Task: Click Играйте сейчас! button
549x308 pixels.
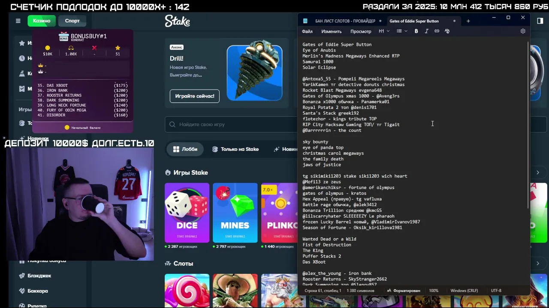Action: point(194,96)
